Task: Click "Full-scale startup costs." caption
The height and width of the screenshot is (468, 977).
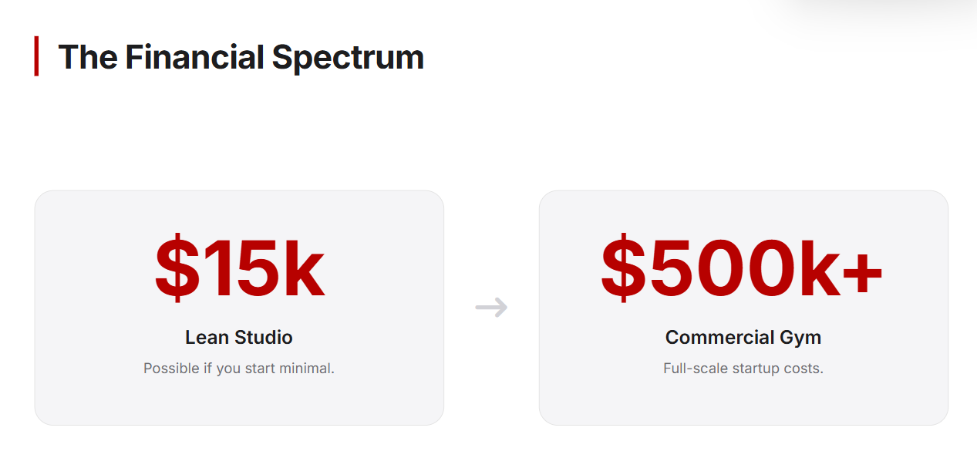Action: point(743,369)
